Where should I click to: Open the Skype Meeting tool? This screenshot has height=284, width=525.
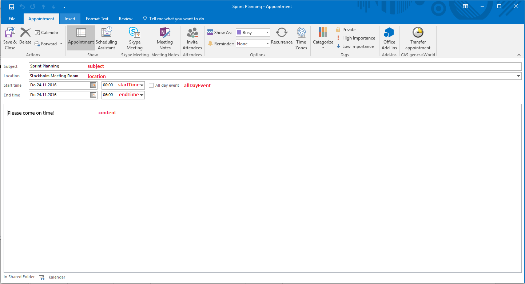click(x=135, y=38)
